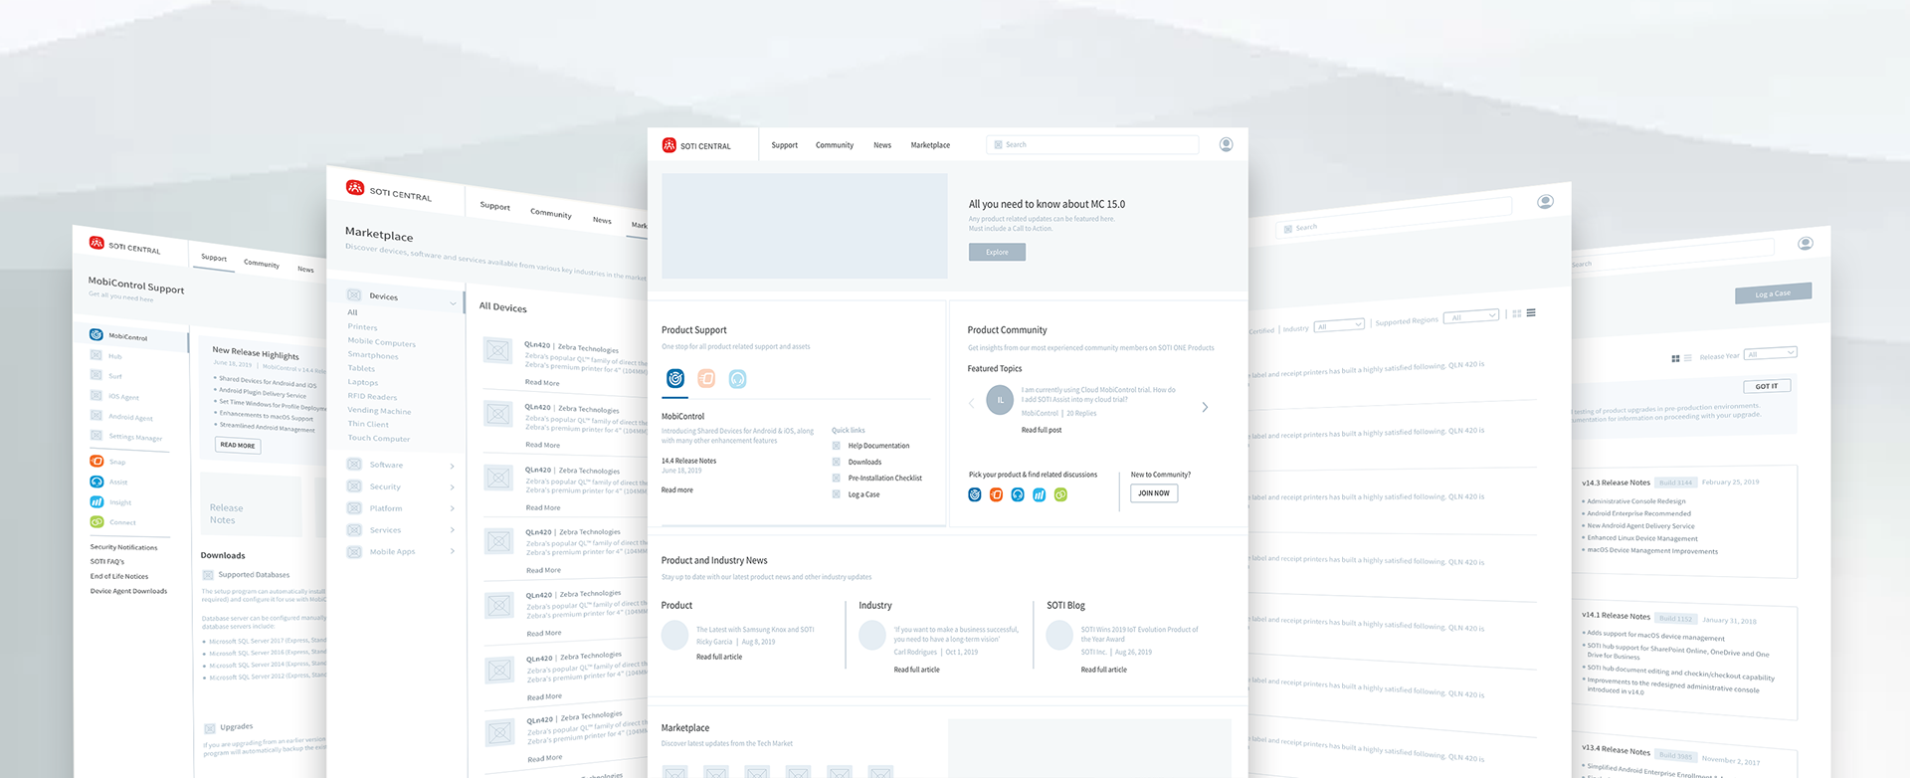Switch to grid view next to Release Year
Image resolution: width=1910 pixels, height=778 pixels.
(x=1676, y=358)
